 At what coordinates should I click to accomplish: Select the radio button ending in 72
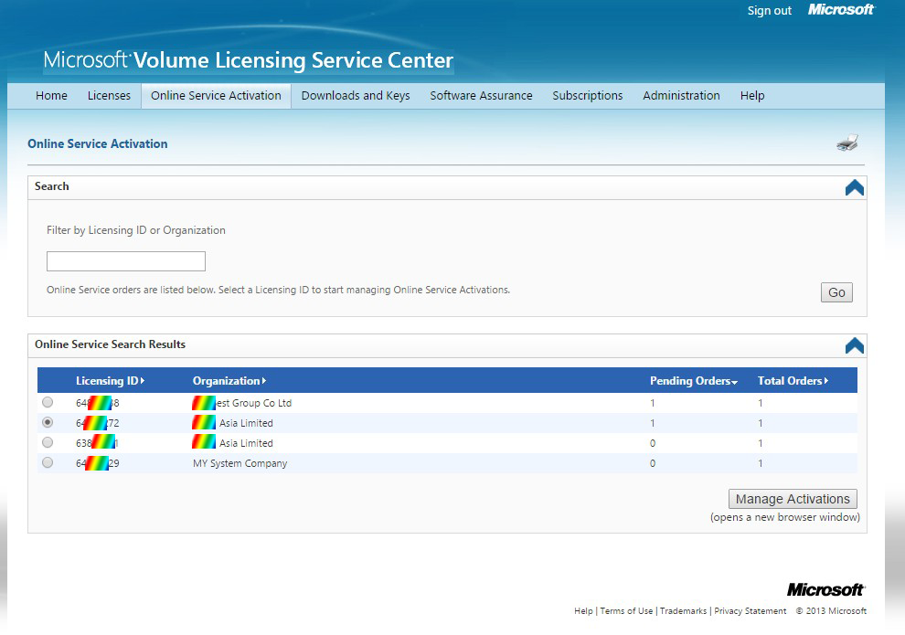(48, 422)
